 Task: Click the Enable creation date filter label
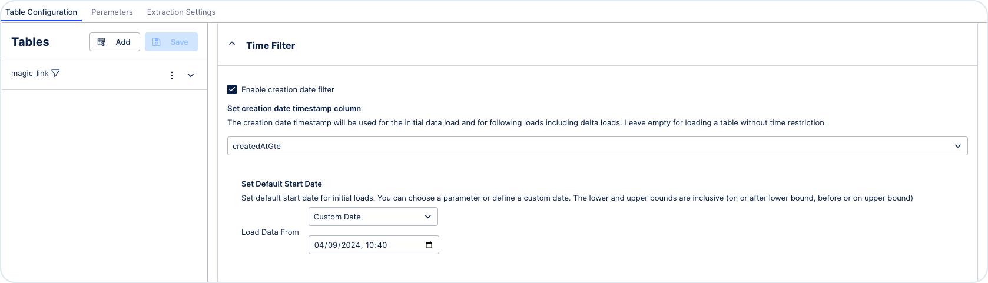(x=288, y=89)
